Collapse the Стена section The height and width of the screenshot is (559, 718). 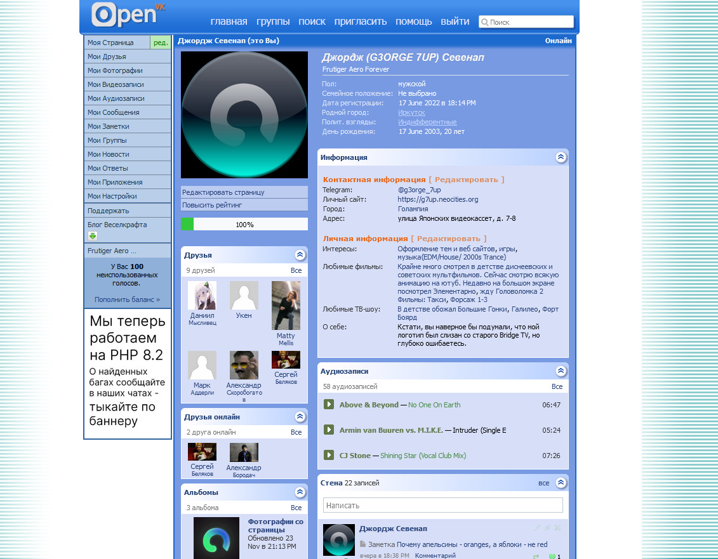(561, 483)
